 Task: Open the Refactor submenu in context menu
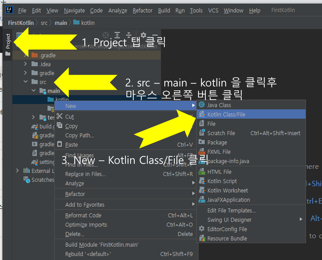pyautogui.click(x=125, y=194)
